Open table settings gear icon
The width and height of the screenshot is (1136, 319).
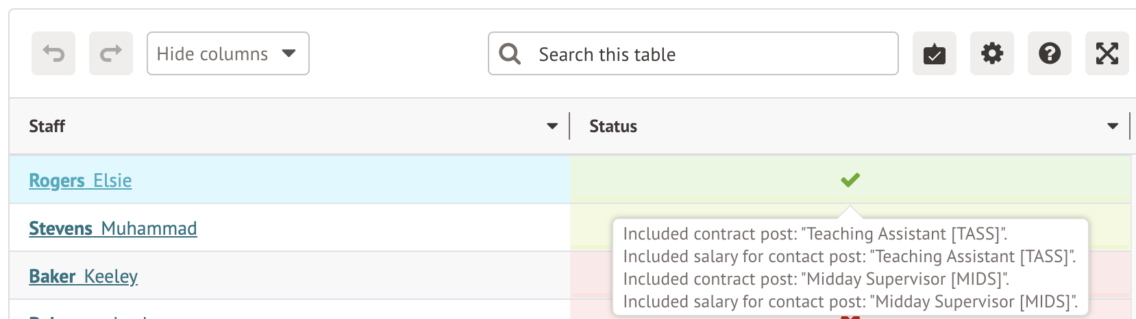(992, 53)
